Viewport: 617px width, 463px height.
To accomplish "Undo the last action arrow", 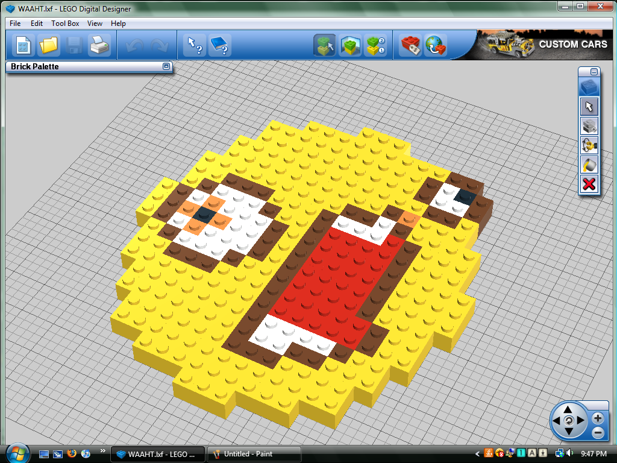I will point(134,46).
